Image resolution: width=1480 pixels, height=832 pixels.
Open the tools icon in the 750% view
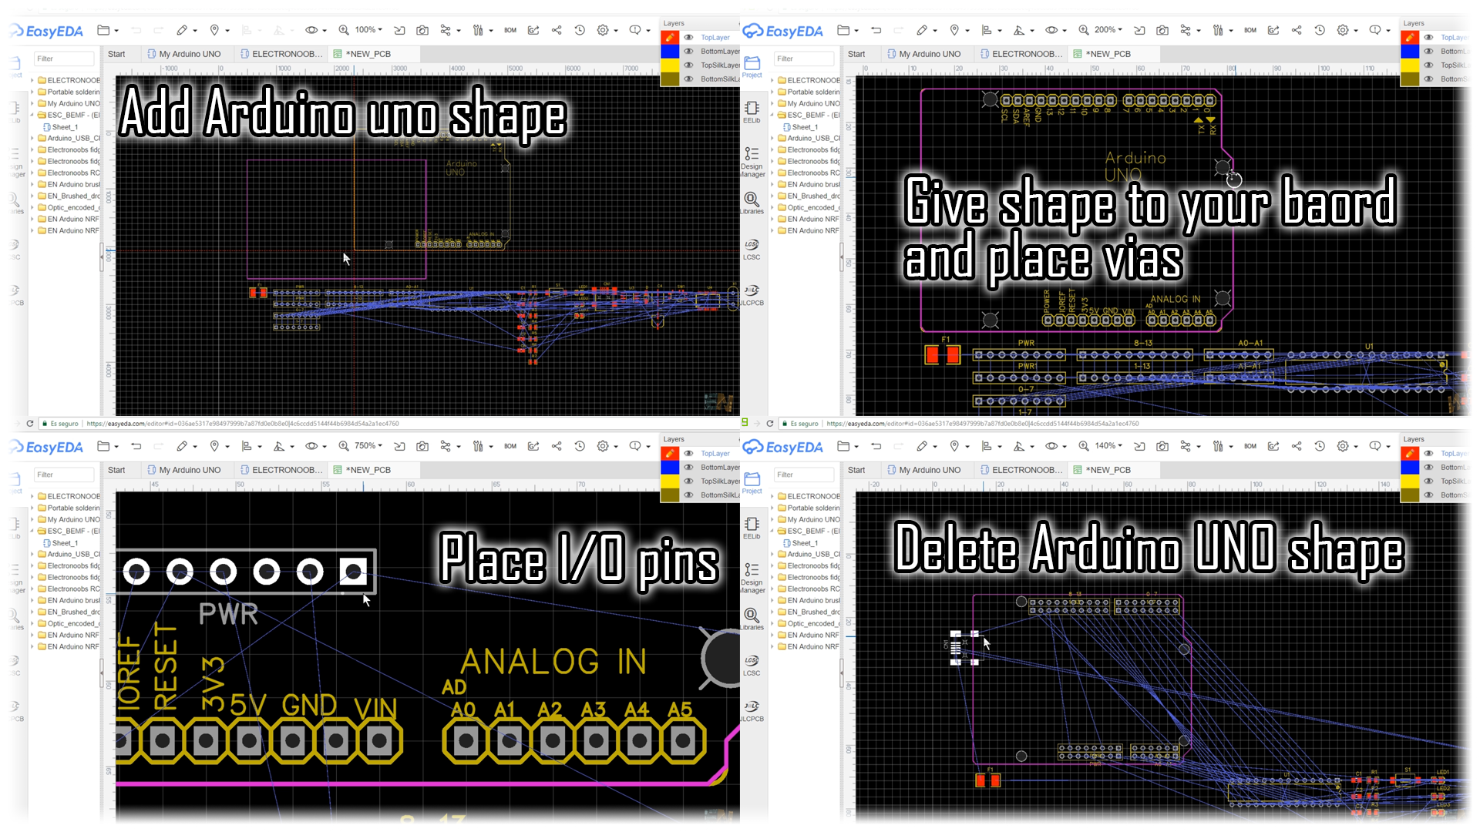(x=478, y=446)
